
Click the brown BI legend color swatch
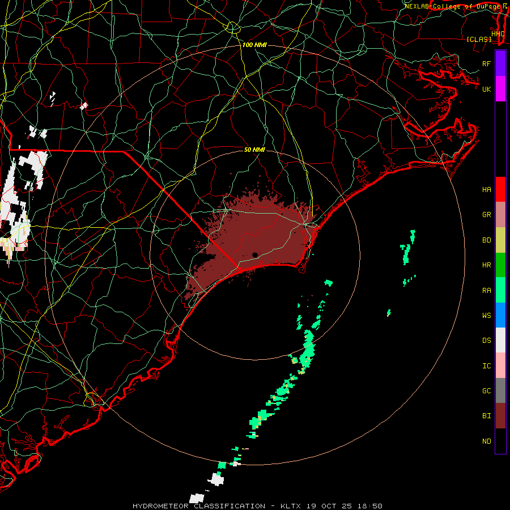pos(500,416)
